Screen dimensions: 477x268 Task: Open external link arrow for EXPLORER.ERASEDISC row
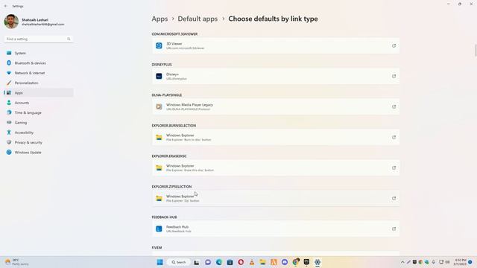(x=394, y=167)
